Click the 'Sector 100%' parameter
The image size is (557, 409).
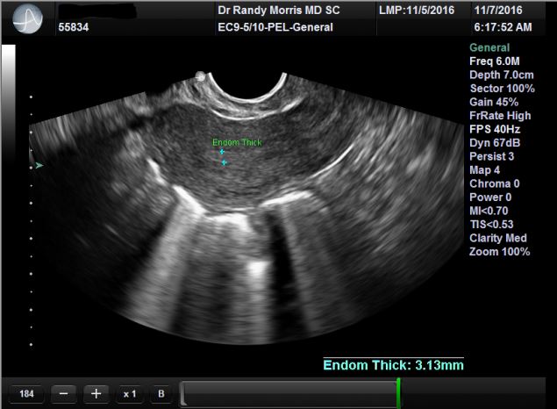click(x=503, y=89)
